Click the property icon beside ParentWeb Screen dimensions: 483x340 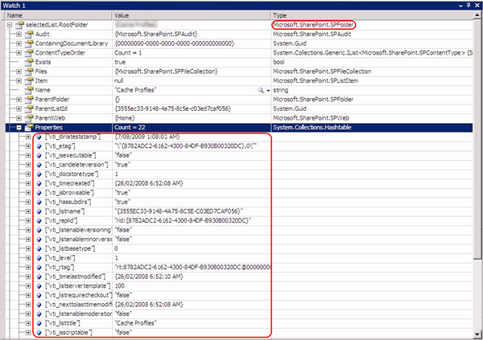coord(29,118)
